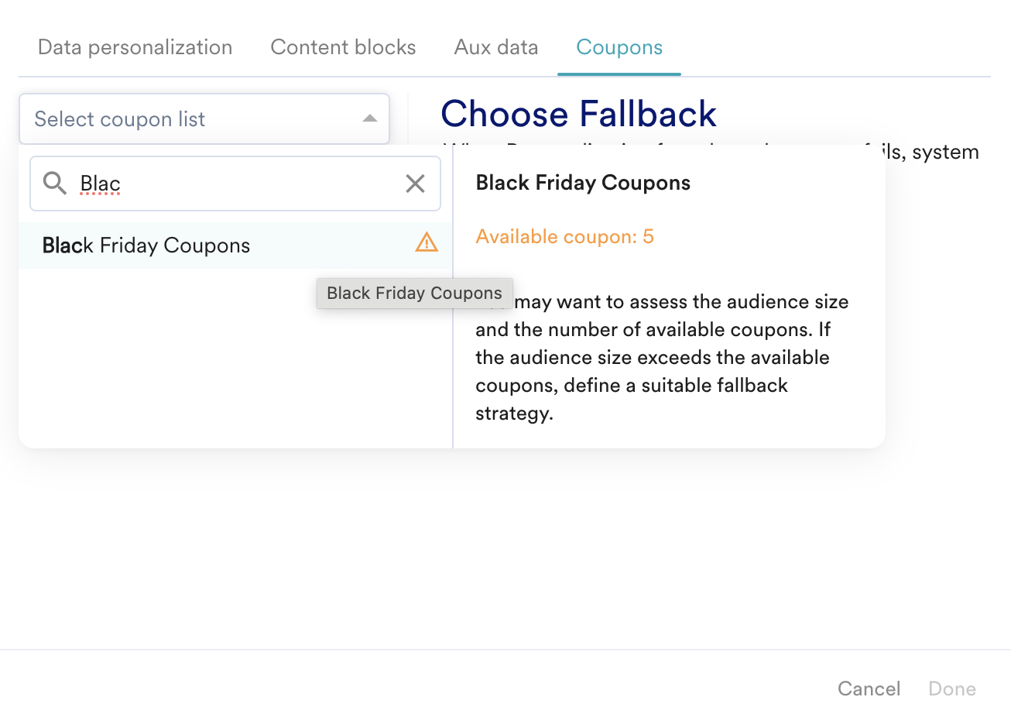Click the warning triangle beside Black Friday Coupons
The image size is (1011, 714).
[x=427, y=243]
